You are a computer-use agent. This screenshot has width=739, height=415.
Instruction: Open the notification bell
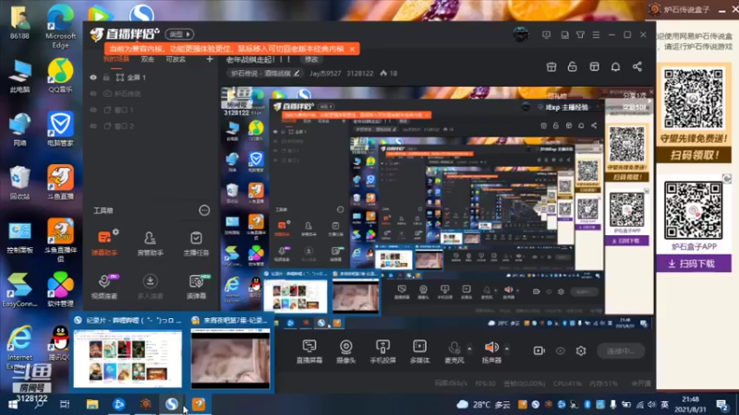point(615,66)
